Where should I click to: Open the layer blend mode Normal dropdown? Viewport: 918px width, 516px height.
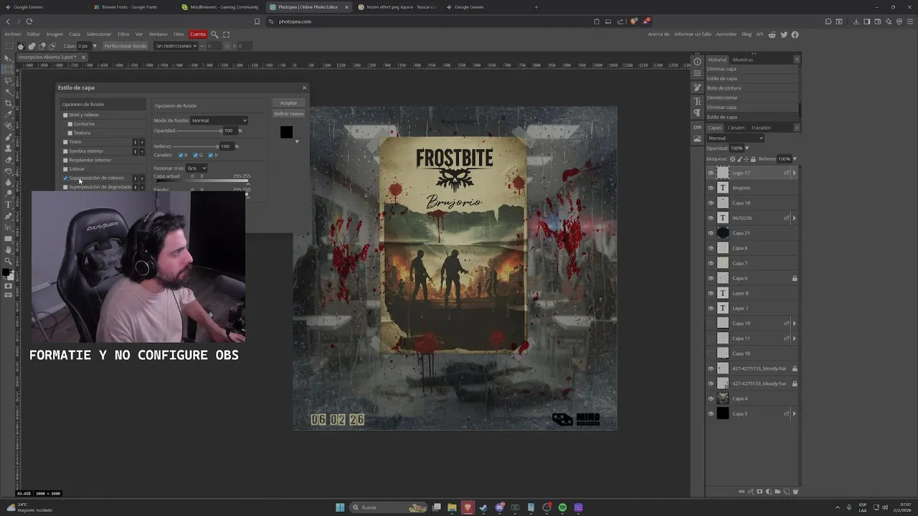coord(735,138)
